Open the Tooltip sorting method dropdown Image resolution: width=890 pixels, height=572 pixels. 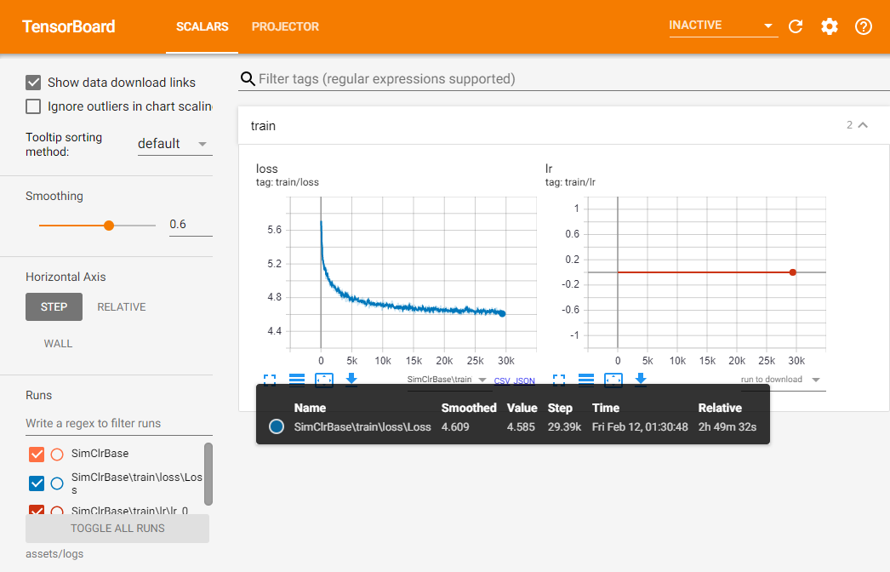coord(174,144)
